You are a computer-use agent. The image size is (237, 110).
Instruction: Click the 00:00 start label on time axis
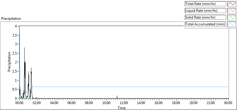pyautogui.click(x=20, y=103)
